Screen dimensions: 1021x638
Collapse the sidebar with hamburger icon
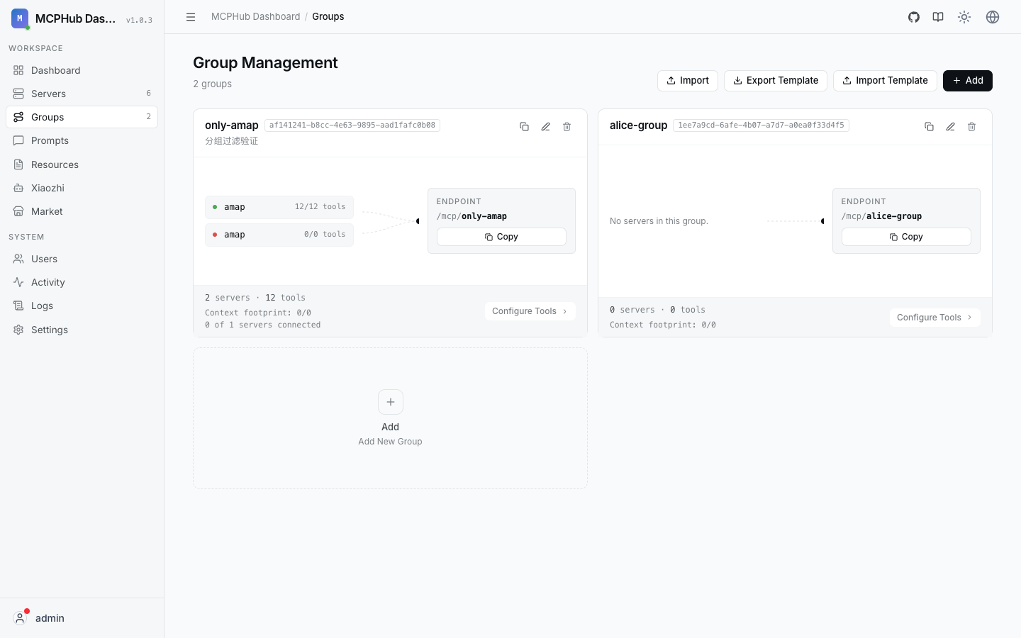[191, 17]
